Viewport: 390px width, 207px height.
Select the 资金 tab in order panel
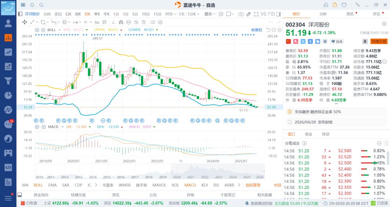pos(308,134)
